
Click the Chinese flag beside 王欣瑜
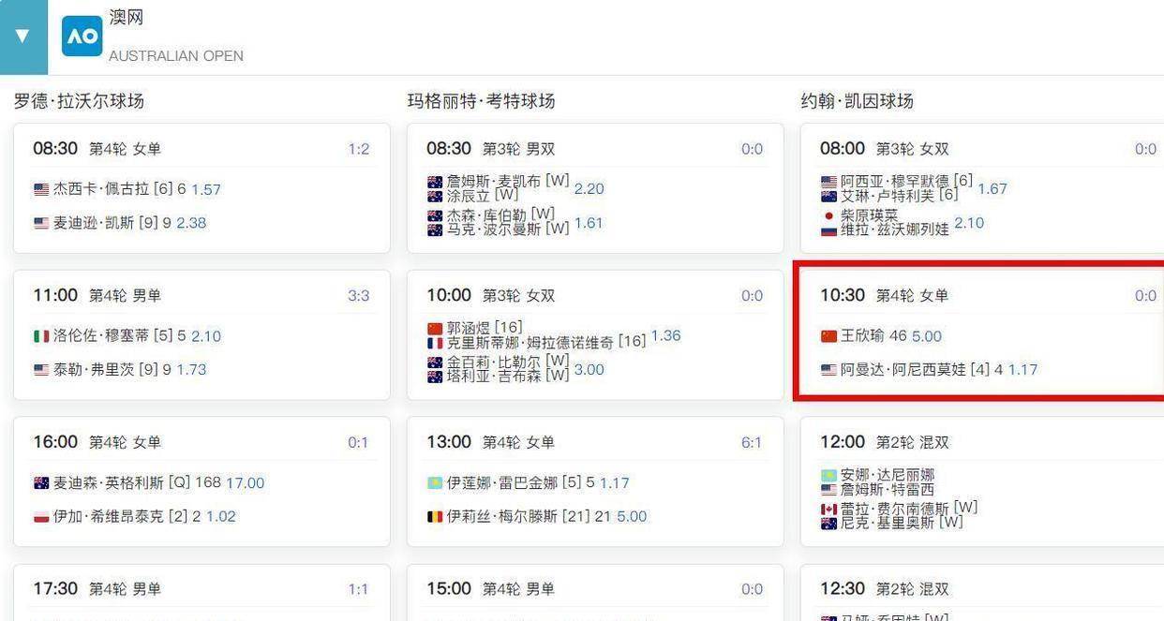828,336
